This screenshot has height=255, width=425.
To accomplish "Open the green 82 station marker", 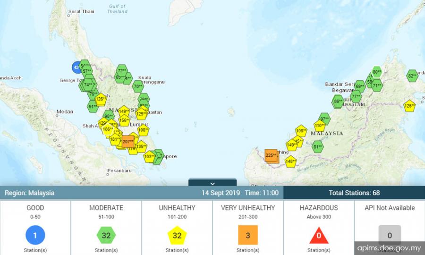I will click(x=412, y=76).
